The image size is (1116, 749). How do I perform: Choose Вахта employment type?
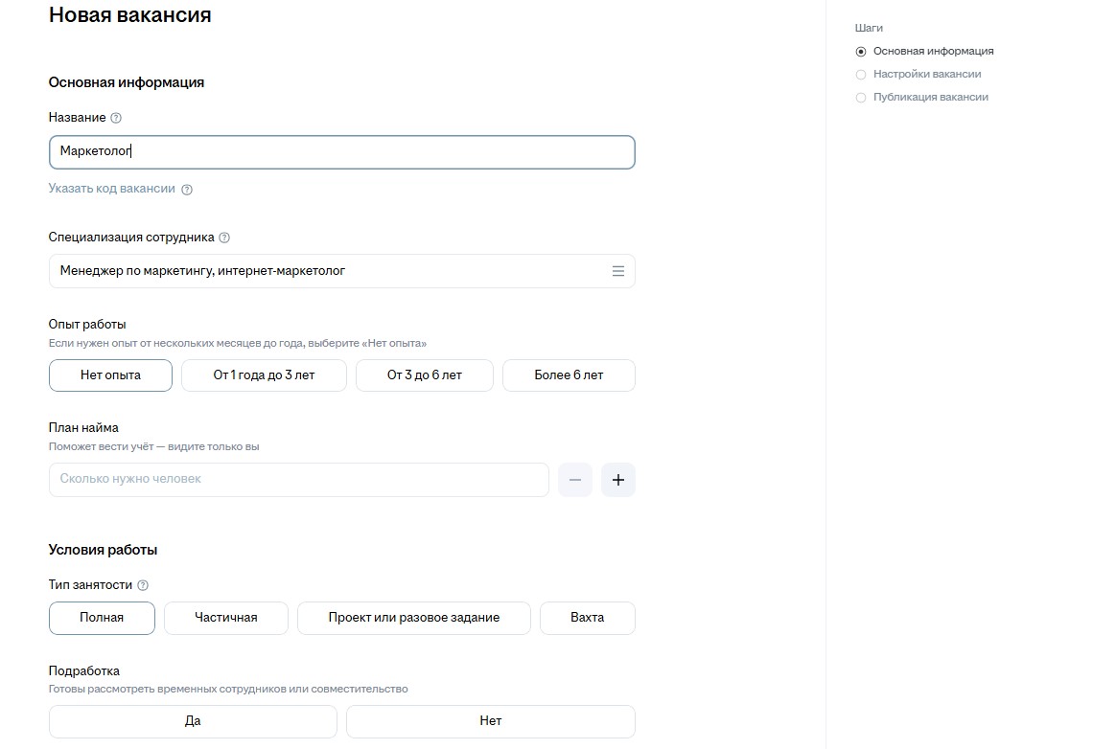[587, 618]
